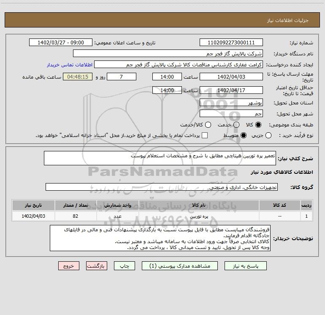The height and width of the screenshot is (315, 325).
Task: Open the اطلاعات تماس خریدار link
Action: coord(70,65)
